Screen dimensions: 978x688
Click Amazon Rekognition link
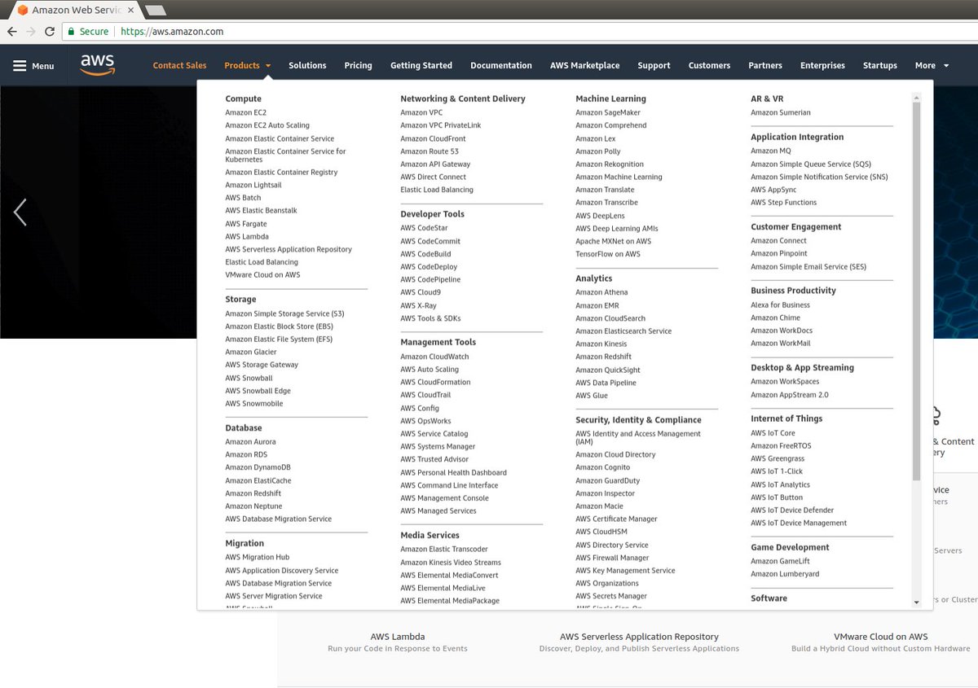pos(610,164)
